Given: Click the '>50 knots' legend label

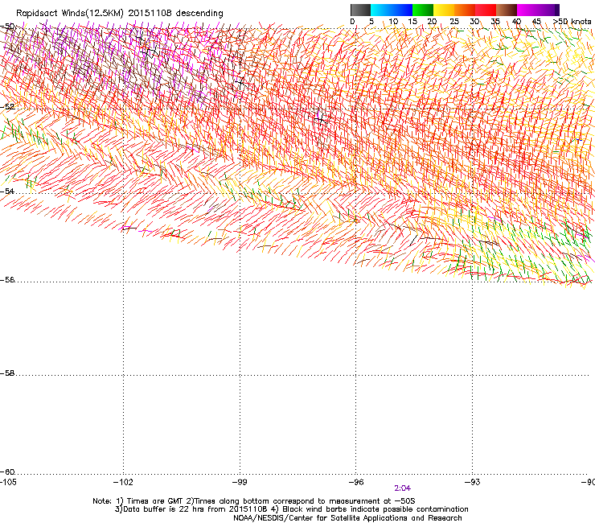Looking at the screenshot, I should point(572,21).
